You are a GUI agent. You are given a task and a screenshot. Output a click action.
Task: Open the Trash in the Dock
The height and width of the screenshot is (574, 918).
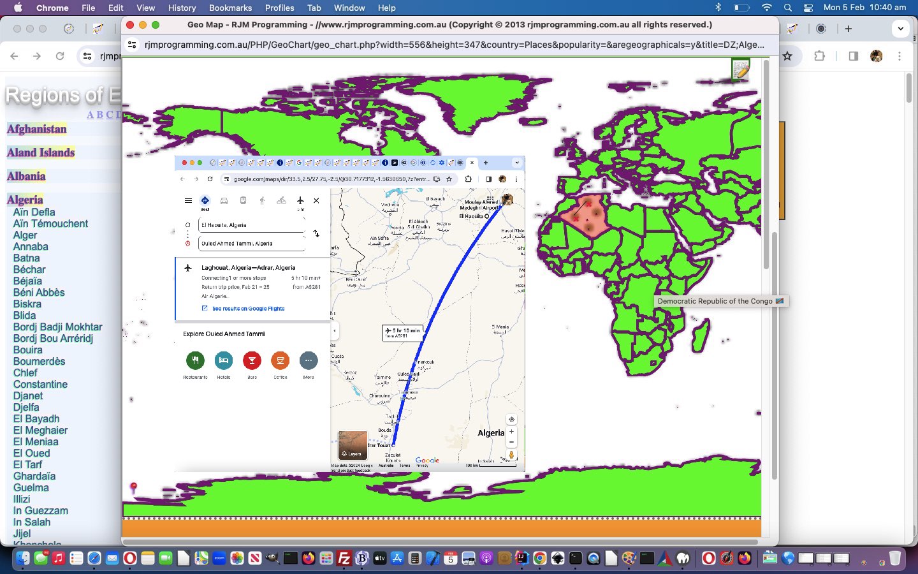point(895,559)
